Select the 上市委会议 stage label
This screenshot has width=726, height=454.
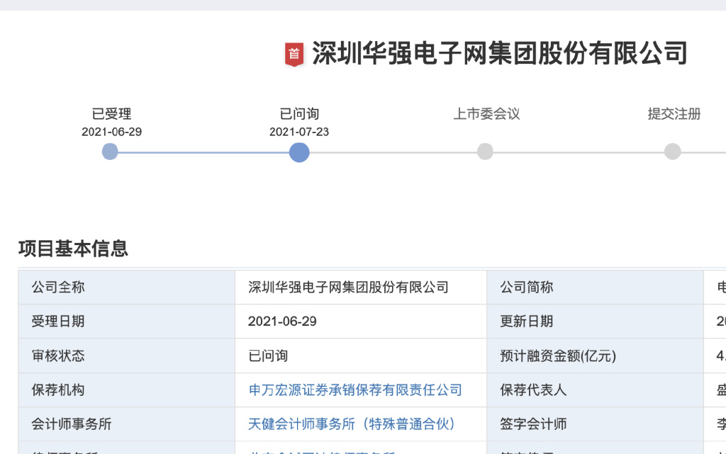click(486, 114)
